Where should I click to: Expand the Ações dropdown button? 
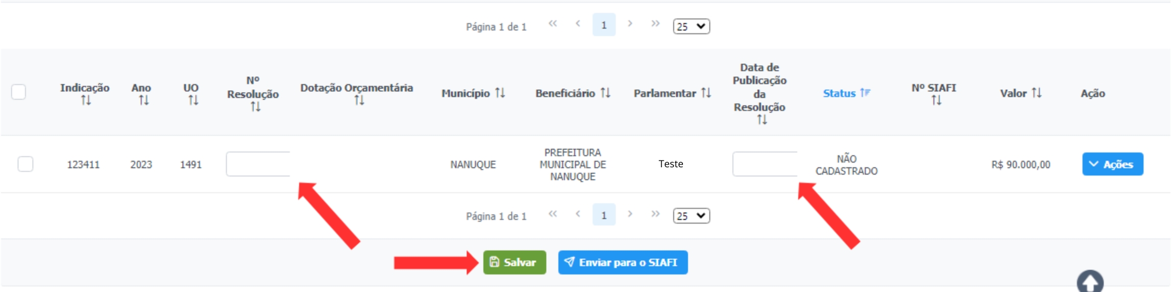pyautogui.click(x=1112, y=164)
